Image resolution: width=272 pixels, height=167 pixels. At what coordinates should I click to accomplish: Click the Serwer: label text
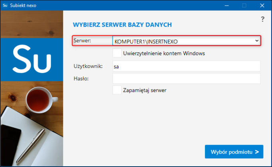[x=82, y=41]
